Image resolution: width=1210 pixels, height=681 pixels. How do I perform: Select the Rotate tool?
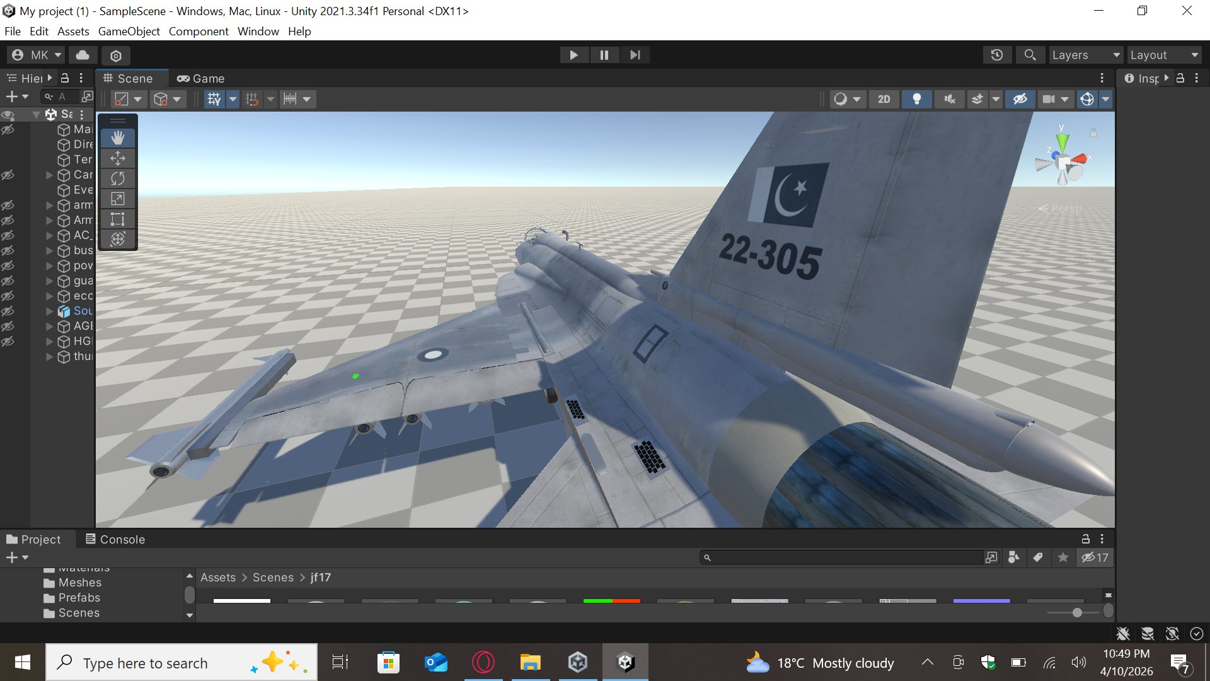pos(118,178)
